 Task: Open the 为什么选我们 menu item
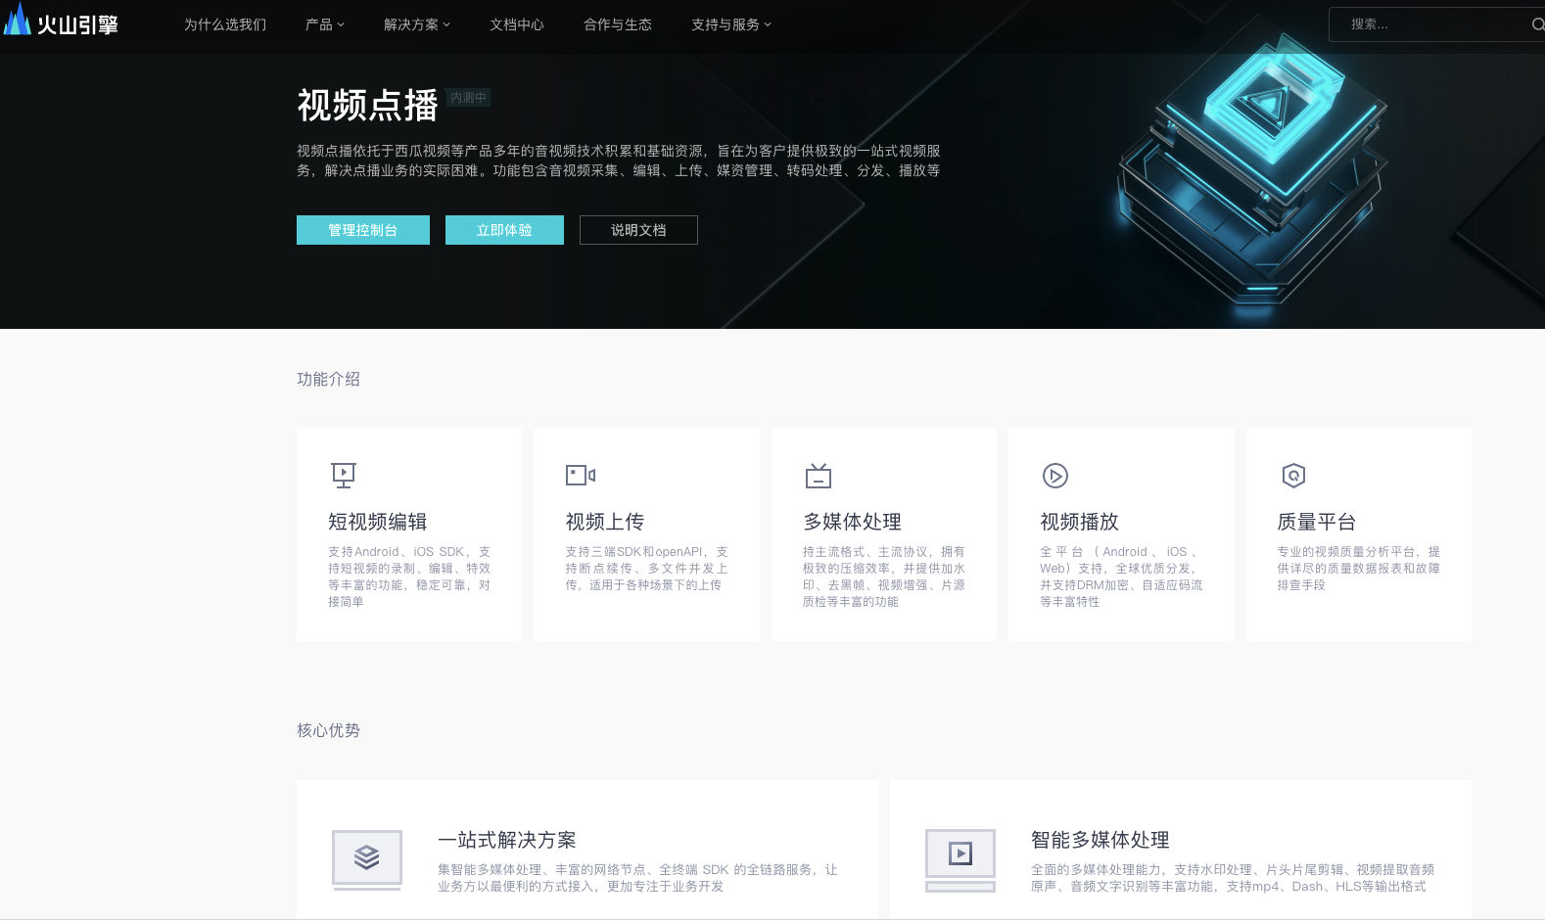[x=225, y=24]
